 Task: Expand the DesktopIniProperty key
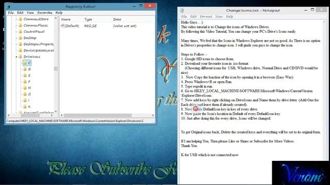(x=16, y=44)
